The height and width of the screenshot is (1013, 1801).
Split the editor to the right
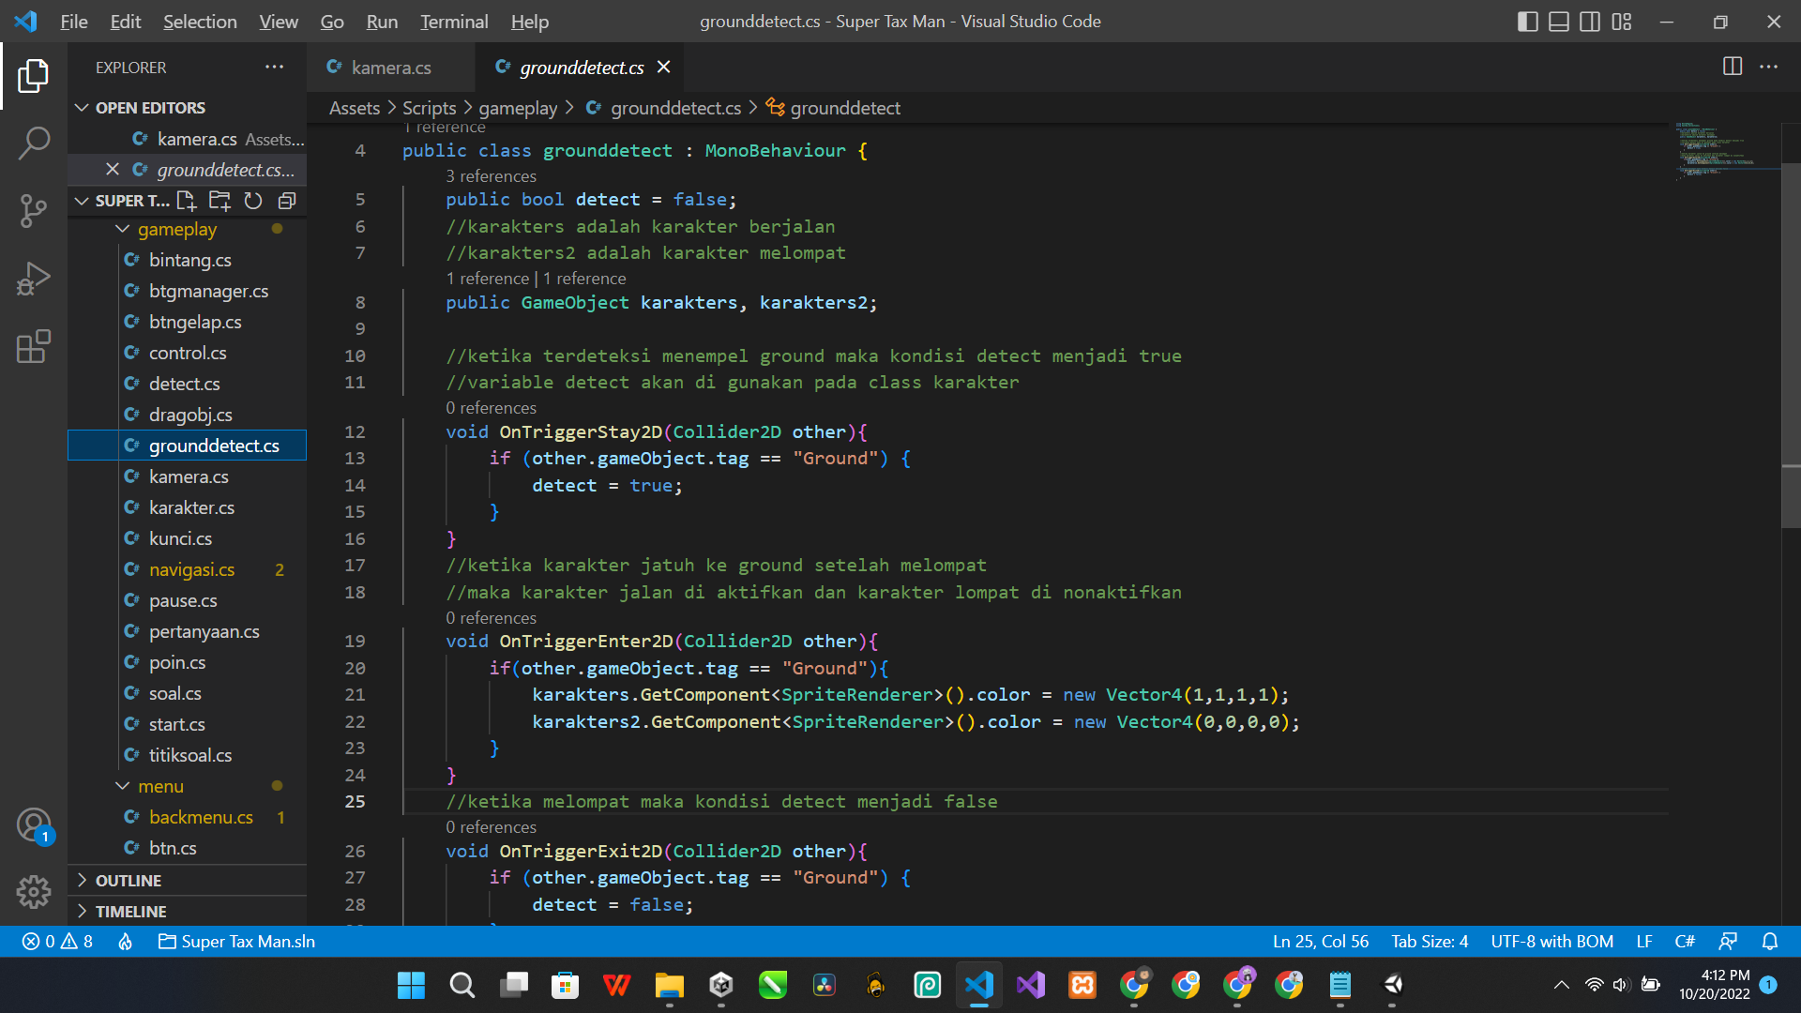[1733, 67]
